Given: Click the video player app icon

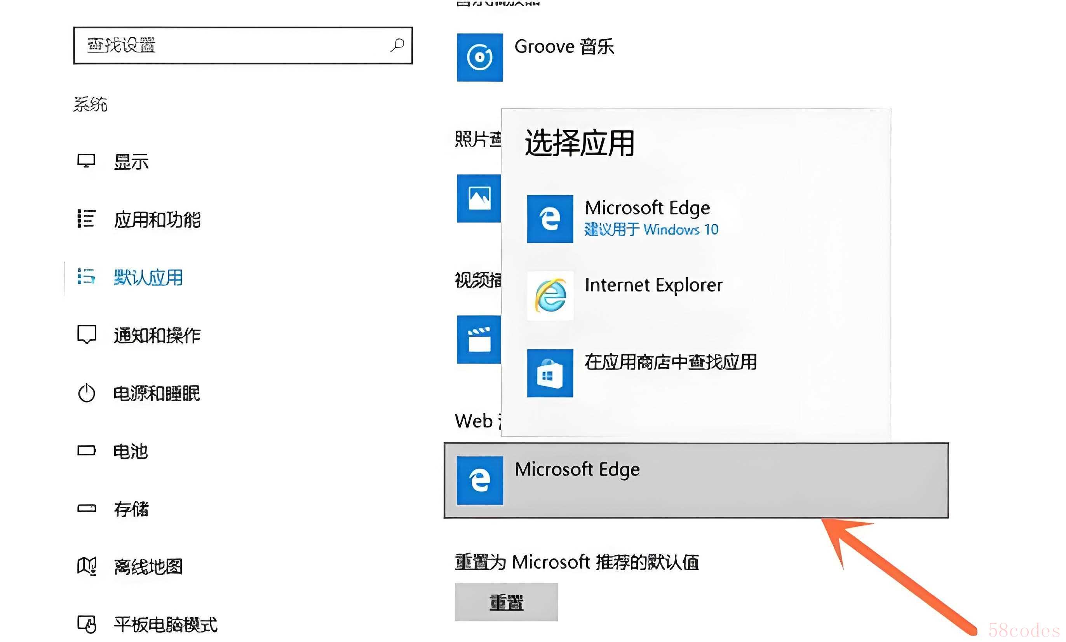Looking at the screenshot, I should pyautogui.click(x=479, y=340).
